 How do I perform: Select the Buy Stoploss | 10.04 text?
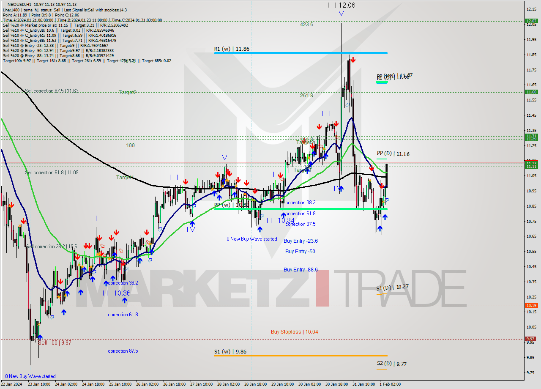coord(294,332)
